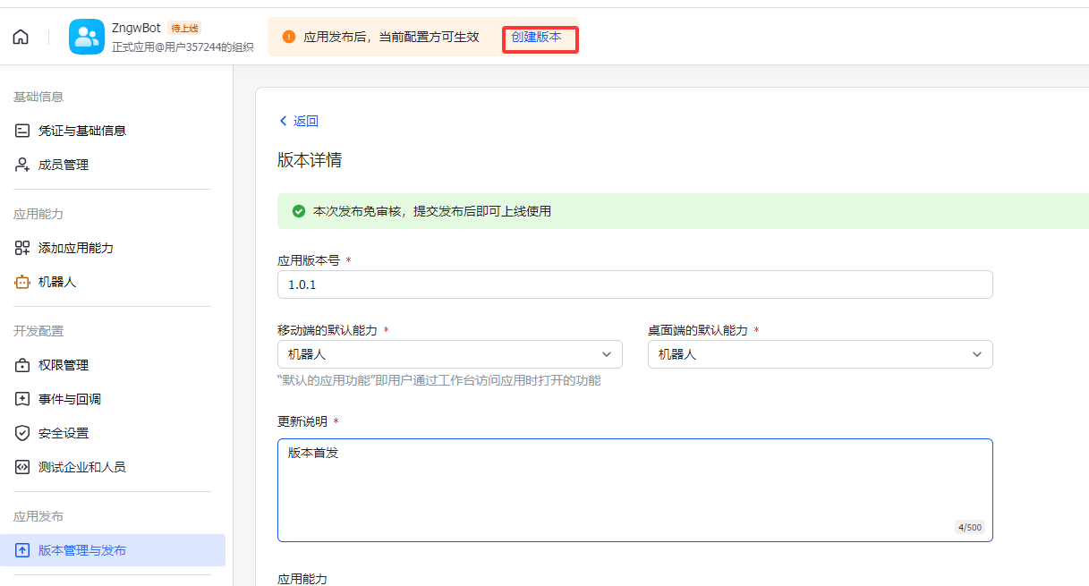Click the 安全设置 shield icon
This screenshot has height=586, width=1089.
tap(22, 433)
